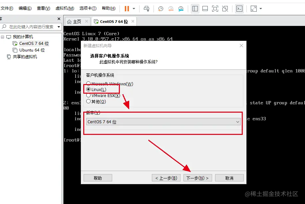The height and width of the screenshot is (204, 305).
Task: Open the 选项卡(T) menu
Action: click(88, 8)
